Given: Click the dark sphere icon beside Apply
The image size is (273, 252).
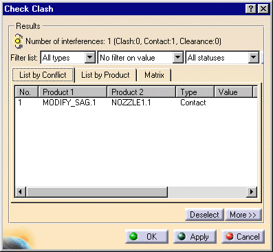Looking at the screenshot, I should coord(182,236).
